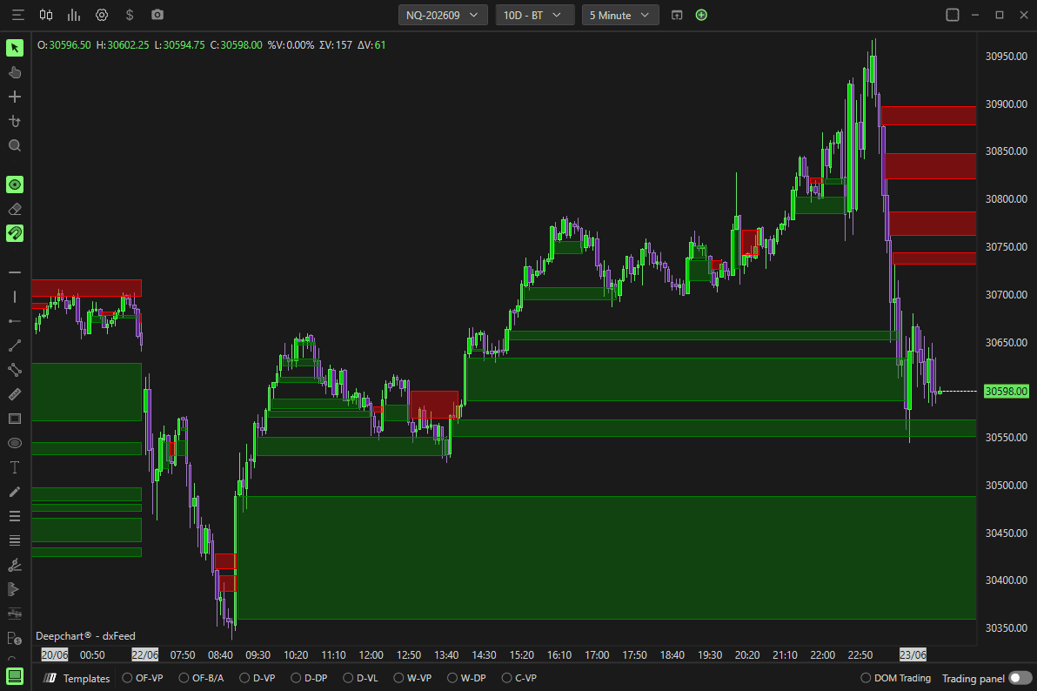The image size is (1037, 691).
Task: Toggle the Trading panel switch
Action: tap(1020, 678)
